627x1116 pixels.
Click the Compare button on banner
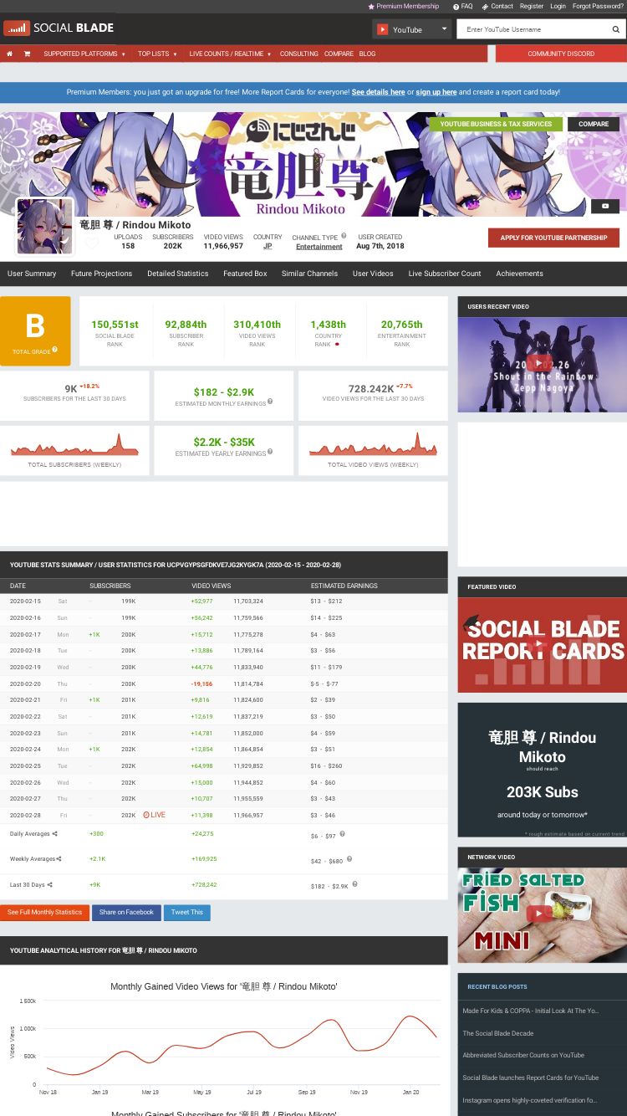pos(594,124)
